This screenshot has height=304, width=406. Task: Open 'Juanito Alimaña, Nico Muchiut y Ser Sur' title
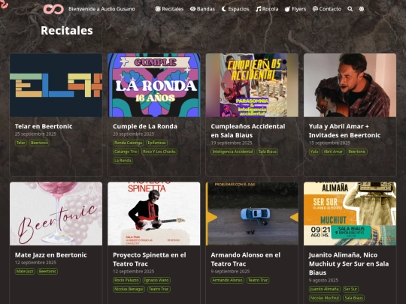(349, 263)
